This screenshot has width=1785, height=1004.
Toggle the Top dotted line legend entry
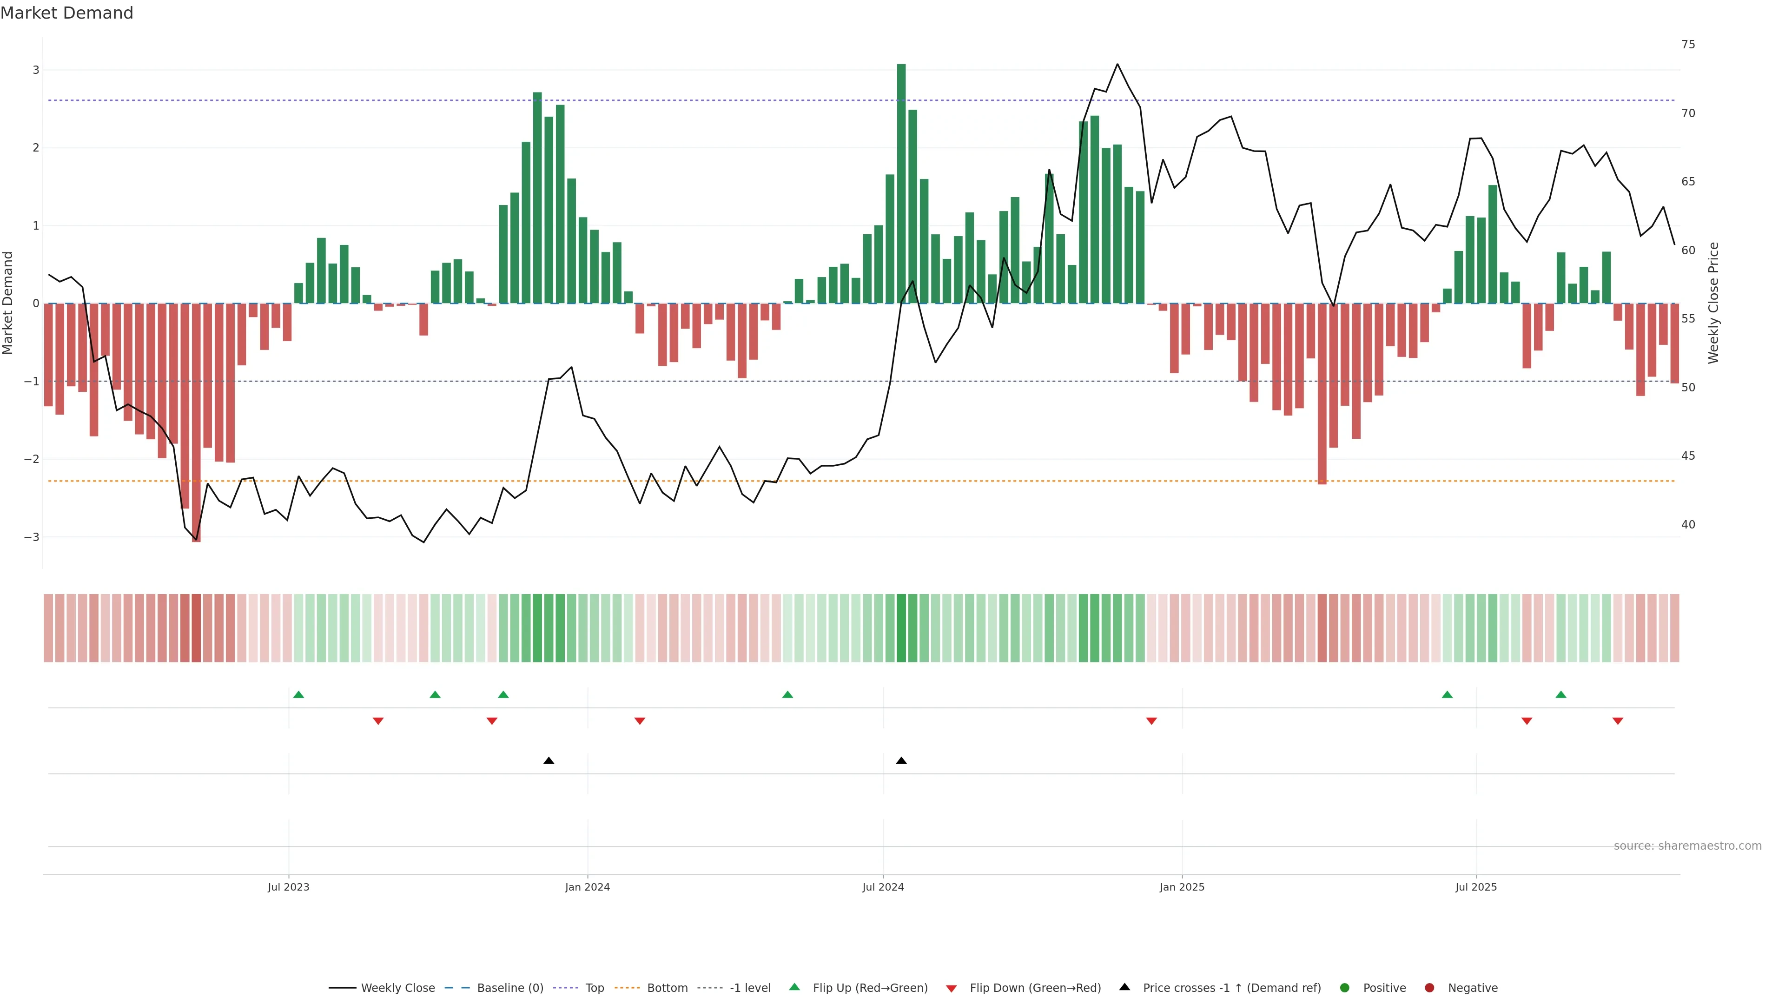(x=594, y=987)
